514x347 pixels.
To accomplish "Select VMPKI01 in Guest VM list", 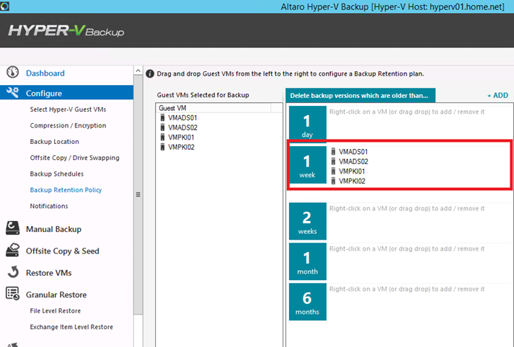I will pos(181,138).
